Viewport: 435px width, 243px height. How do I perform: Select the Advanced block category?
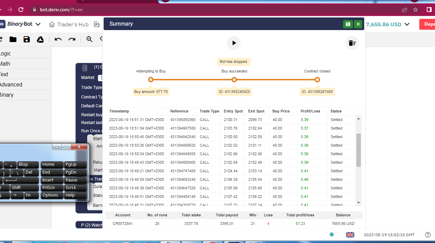coord(26,84)
